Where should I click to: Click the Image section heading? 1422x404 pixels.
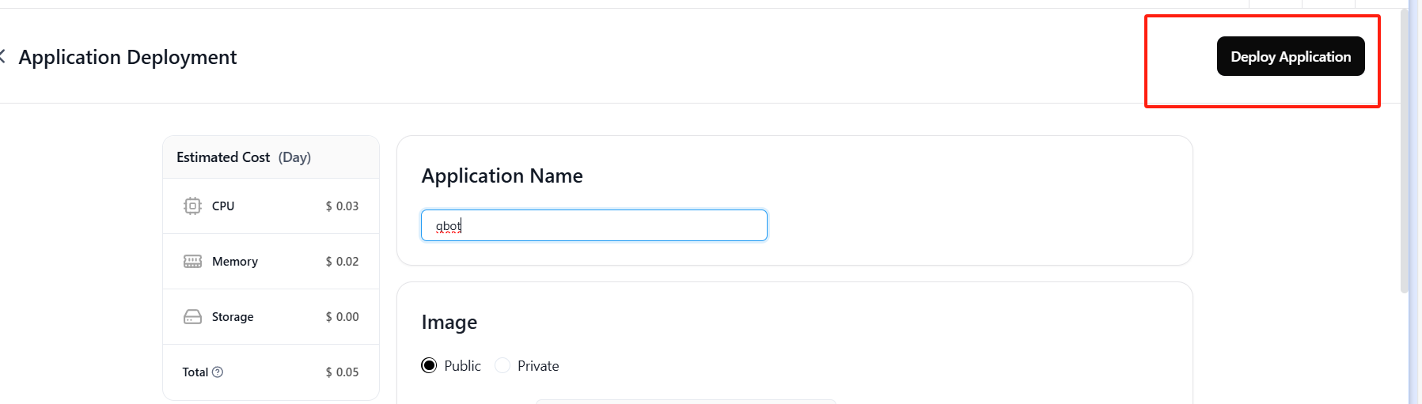(449, 323)
